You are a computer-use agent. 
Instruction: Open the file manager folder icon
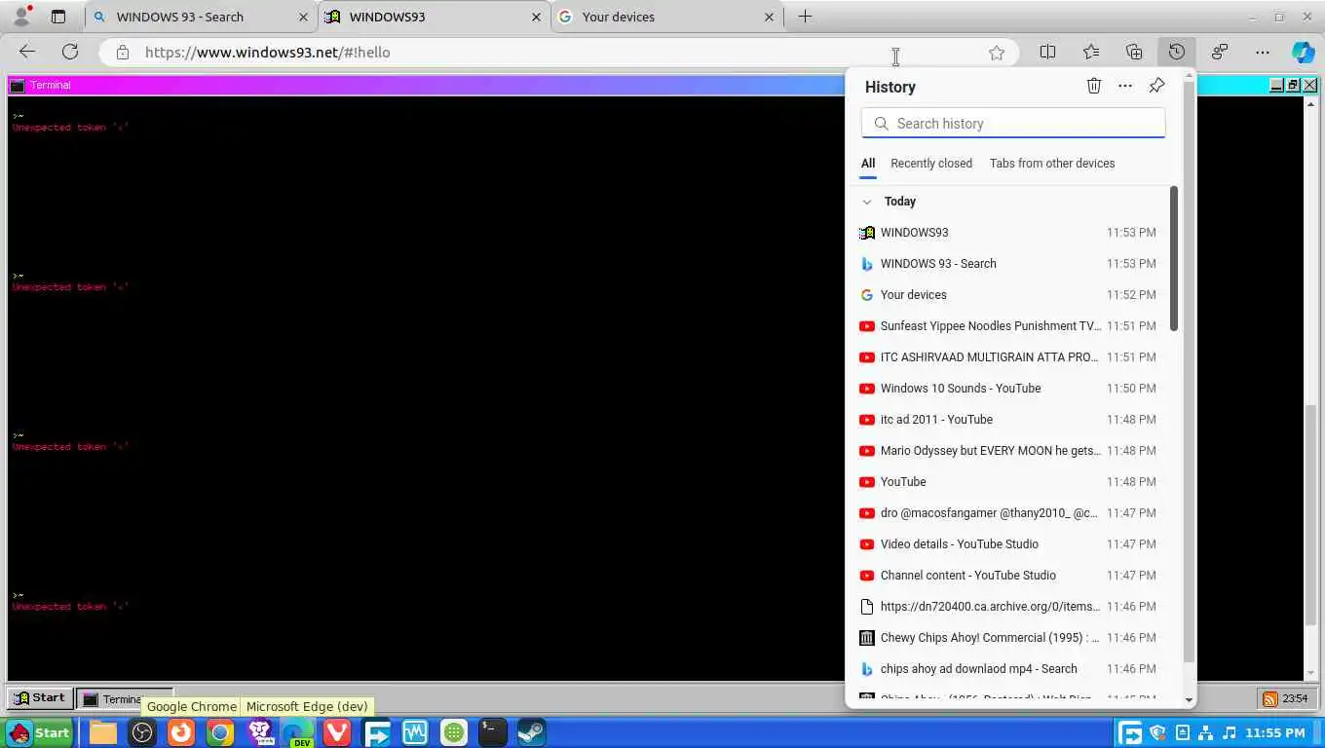tap(103, 732)
